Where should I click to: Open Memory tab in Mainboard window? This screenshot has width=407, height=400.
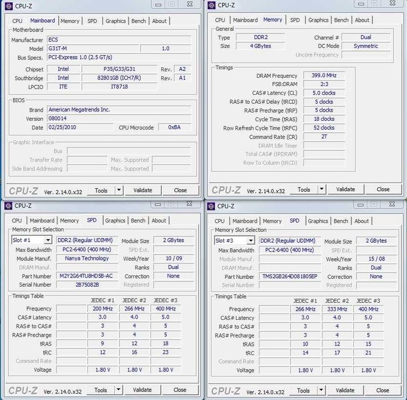coord(70,21)
